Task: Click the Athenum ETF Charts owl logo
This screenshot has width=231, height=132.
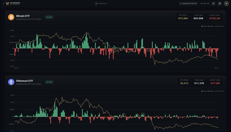Action: click(x=7, y=3)
